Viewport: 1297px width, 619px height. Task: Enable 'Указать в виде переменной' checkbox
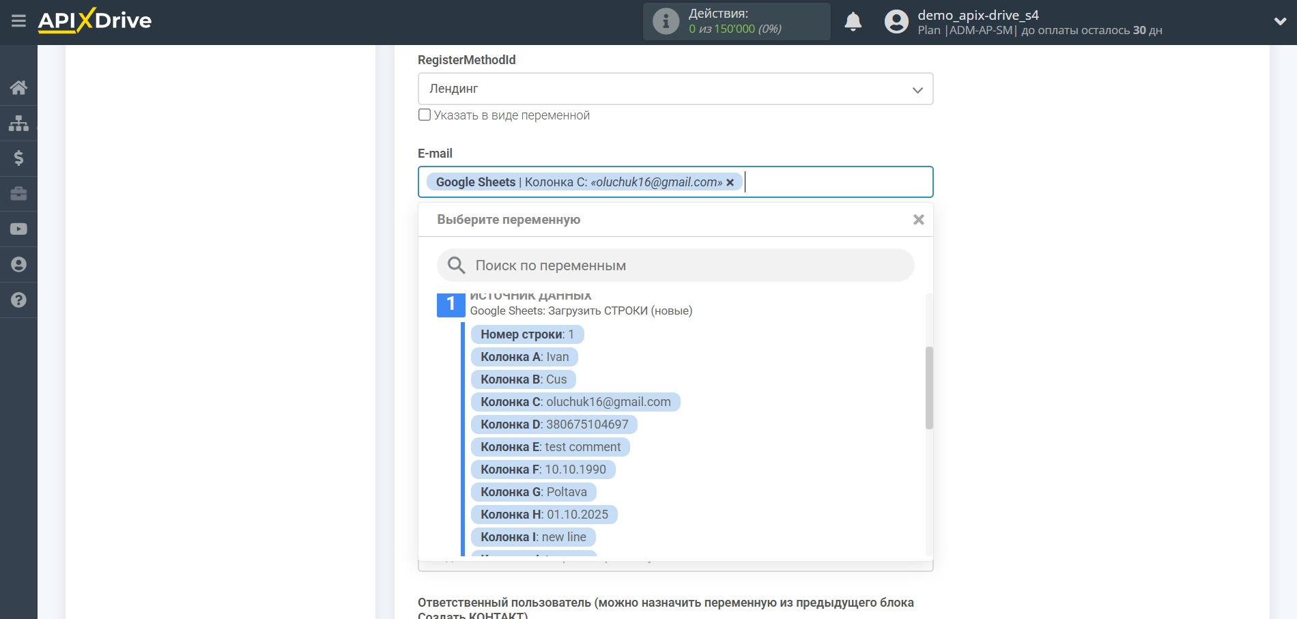(x=425, y=115)
